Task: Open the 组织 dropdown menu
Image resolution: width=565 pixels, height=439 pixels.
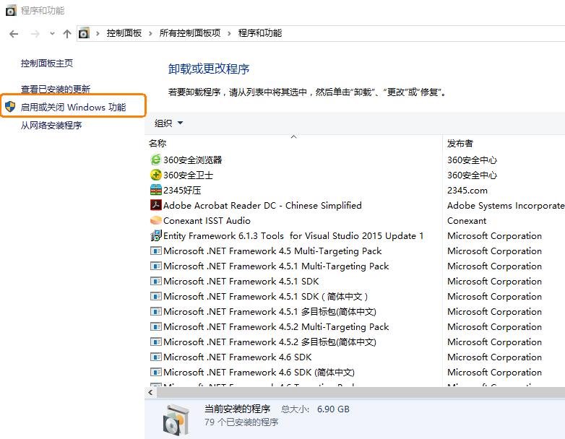Action: tap(168, 123)
